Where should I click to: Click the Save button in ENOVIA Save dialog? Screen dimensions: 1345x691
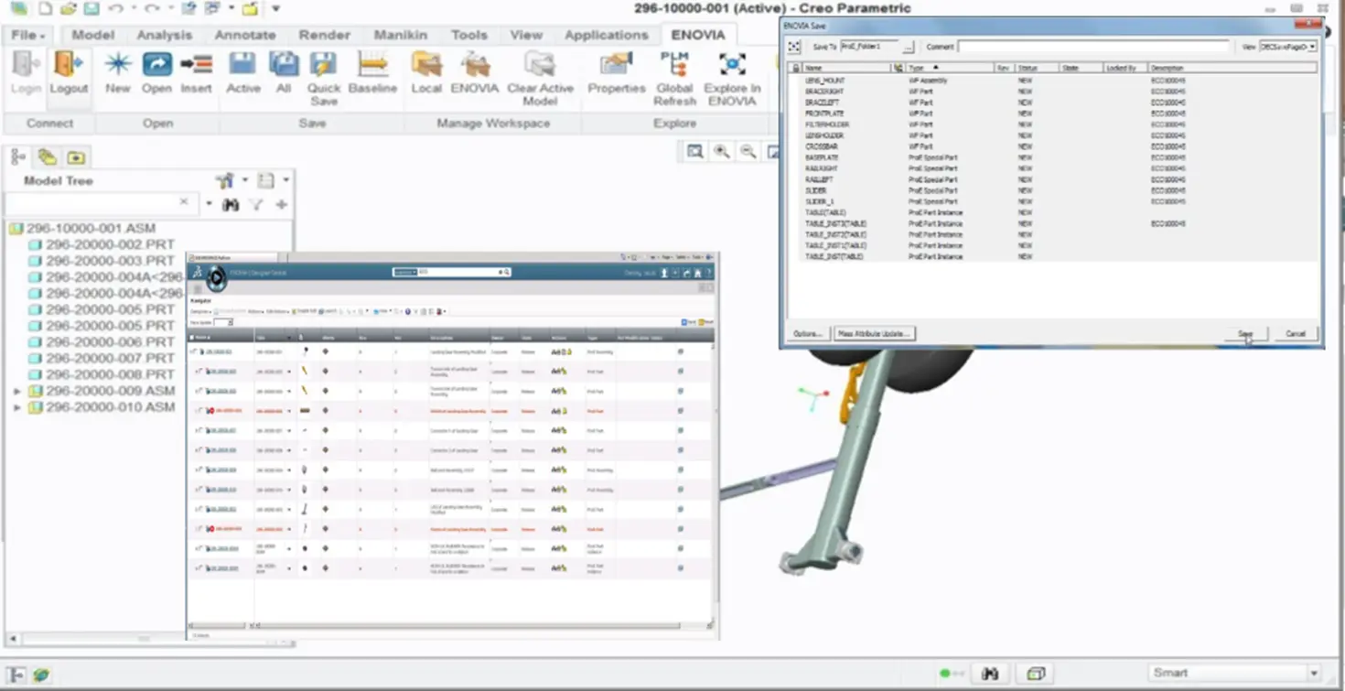point(1245,333)
